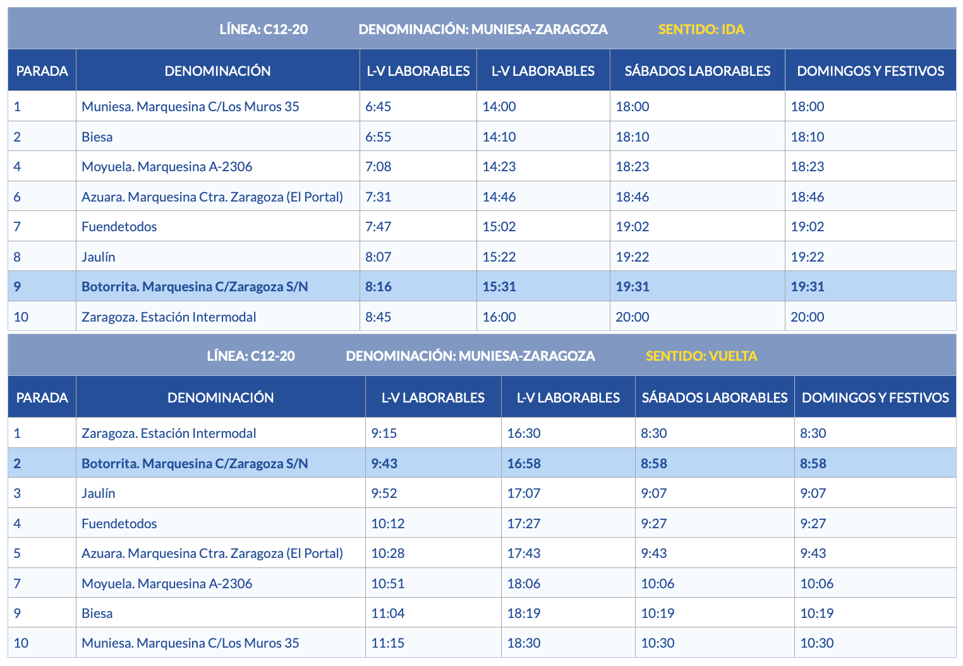Screen dimensions: 963x666
Task: Select the 'Fuendetodos' stop in the IDA table
Action: 119,226
